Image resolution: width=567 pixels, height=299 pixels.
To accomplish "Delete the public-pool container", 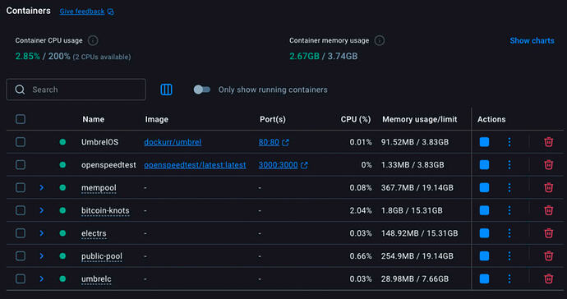I will [x=549, y=255].
